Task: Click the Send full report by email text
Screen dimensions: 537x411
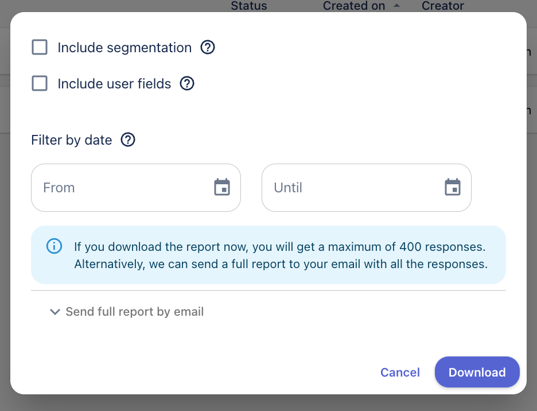Action: coord(135,312)
